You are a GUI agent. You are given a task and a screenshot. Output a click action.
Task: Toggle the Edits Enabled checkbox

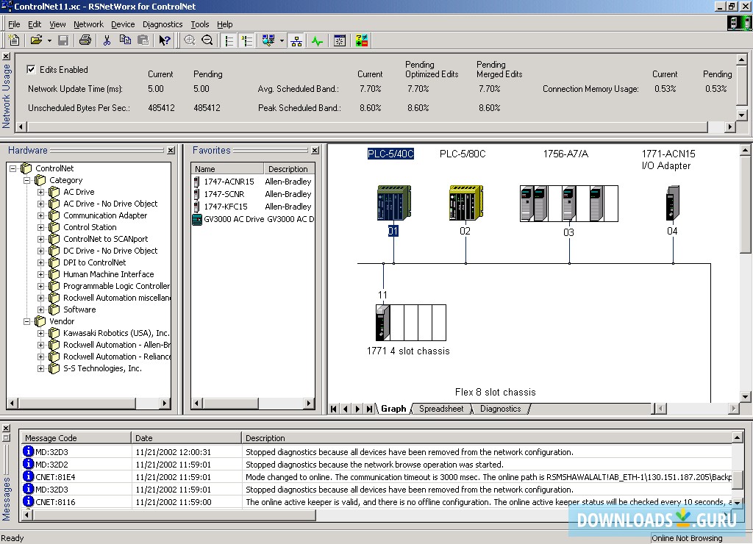pos(31,70)
